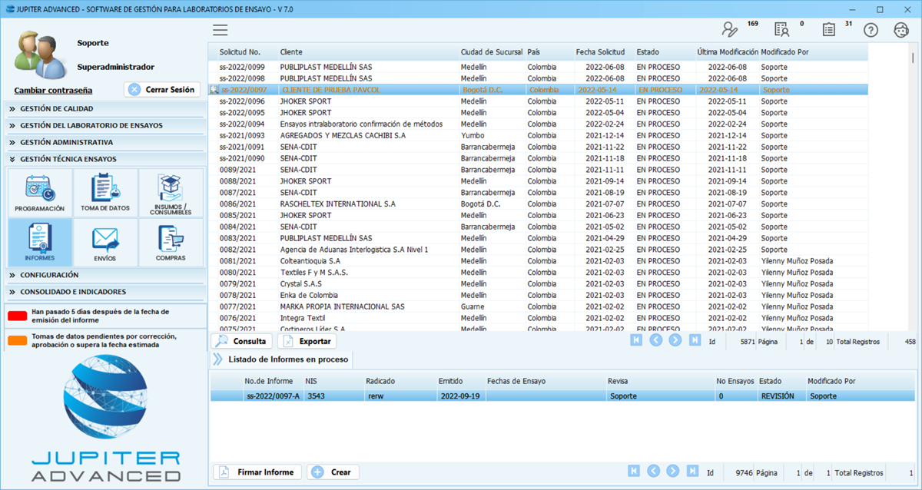Viewport: 922px width, 490px height.
Task: Click the Exportar button
Action: point(307,342)
